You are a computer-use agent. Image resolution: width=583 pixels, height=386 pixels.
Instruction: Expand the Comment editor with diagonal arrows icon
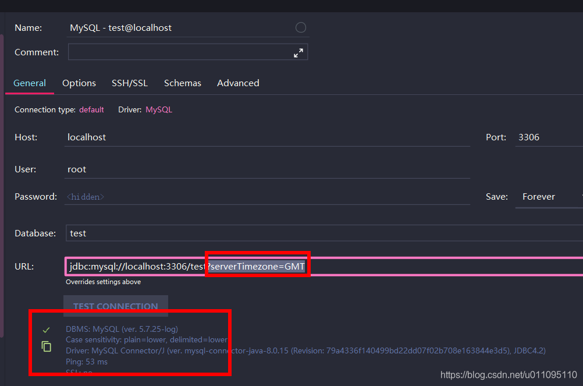pyautogui.click(x=298, y=52)
